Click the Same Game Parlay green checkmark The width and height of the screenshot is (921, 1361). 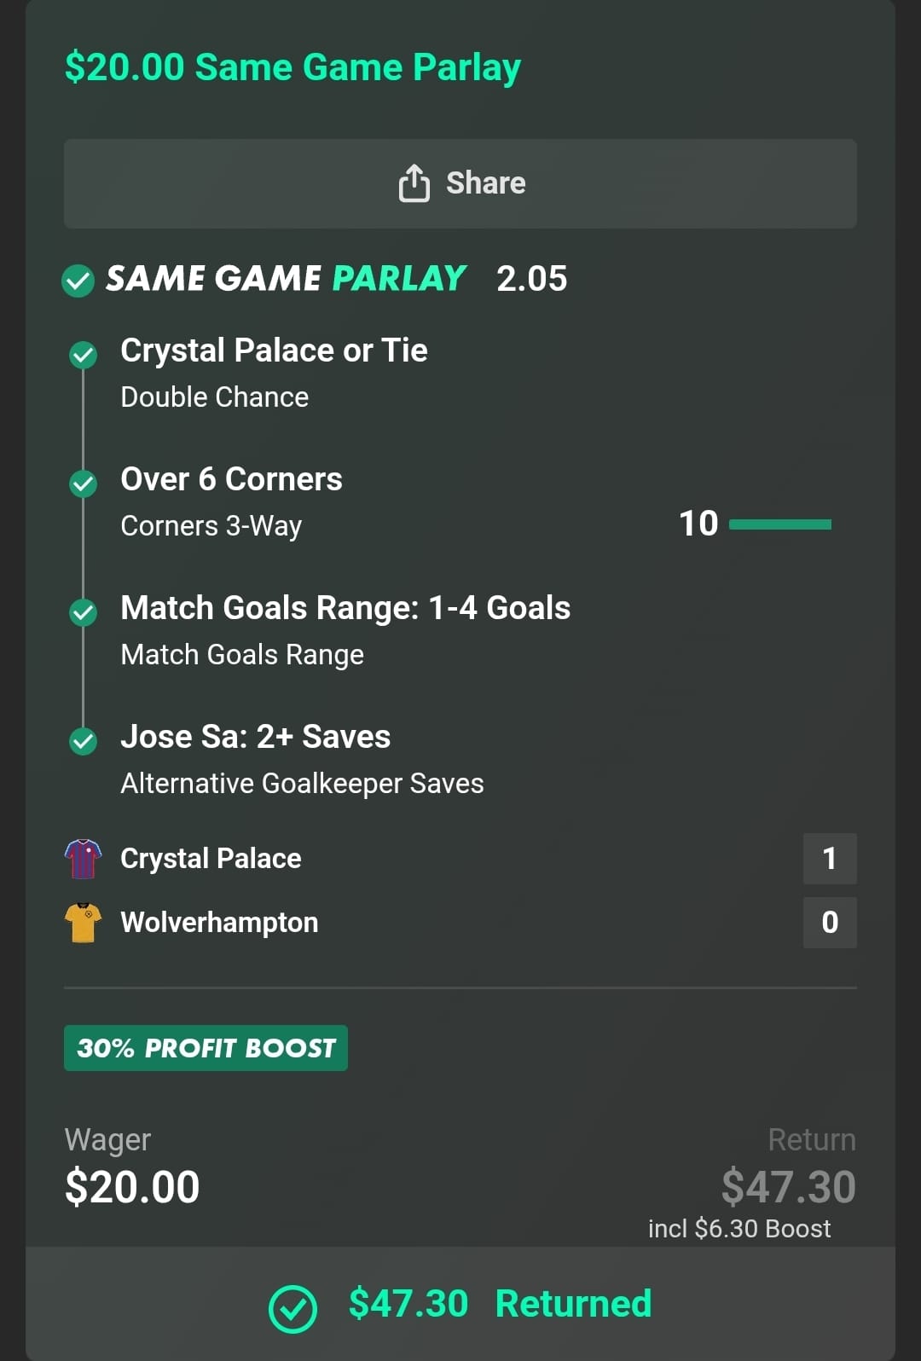(78, 280)
